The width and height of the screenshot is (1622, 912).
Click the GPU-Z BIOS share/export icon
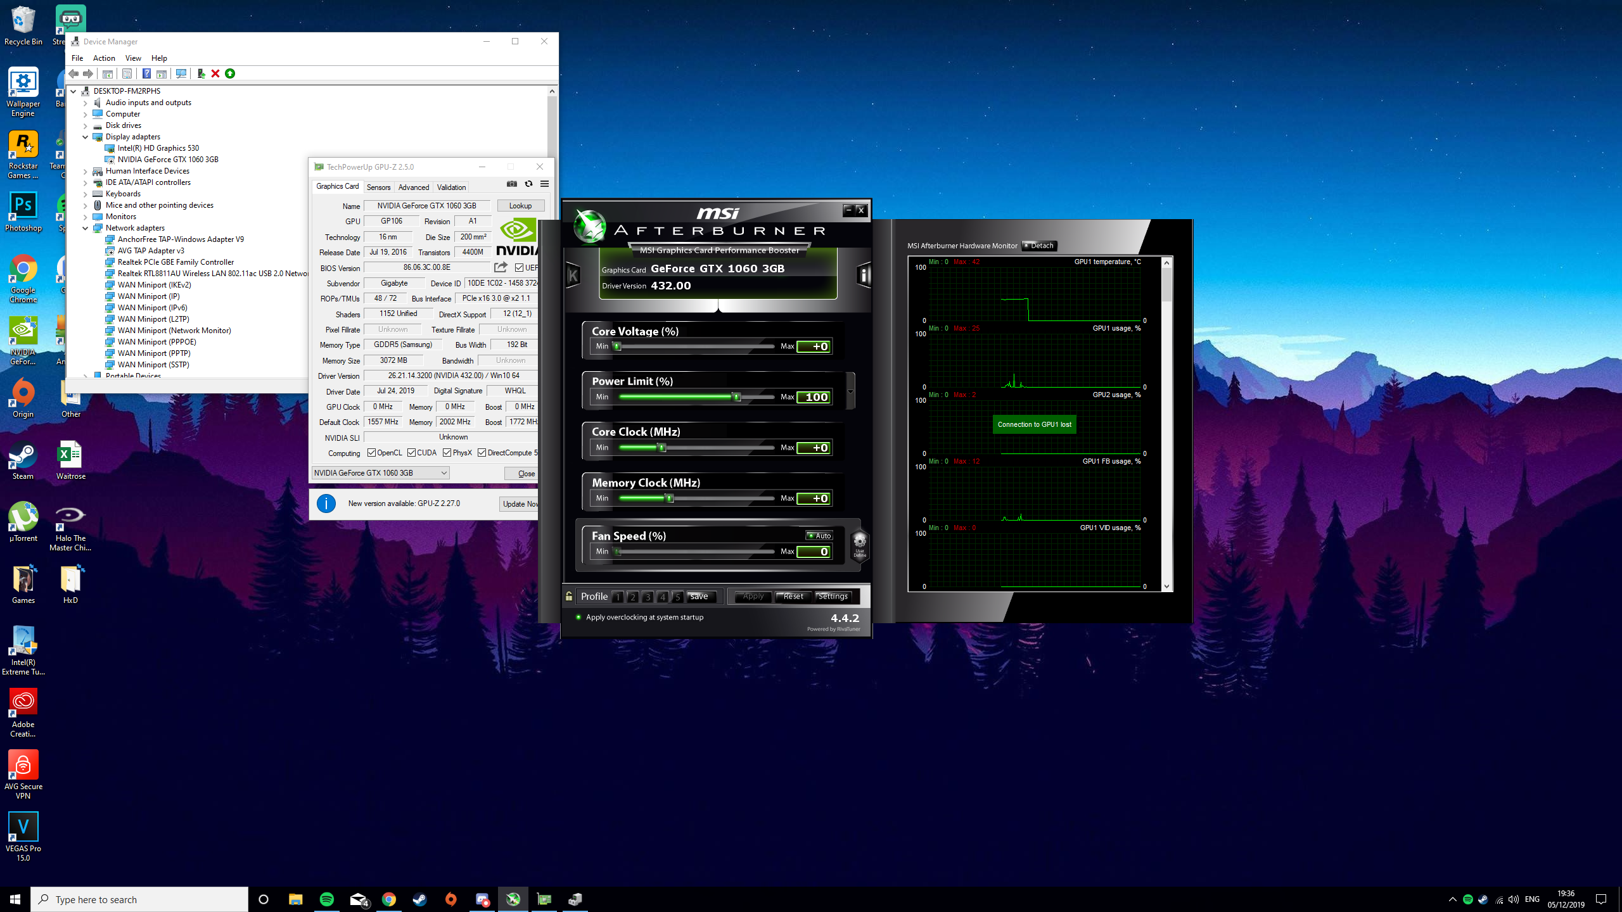501,267
